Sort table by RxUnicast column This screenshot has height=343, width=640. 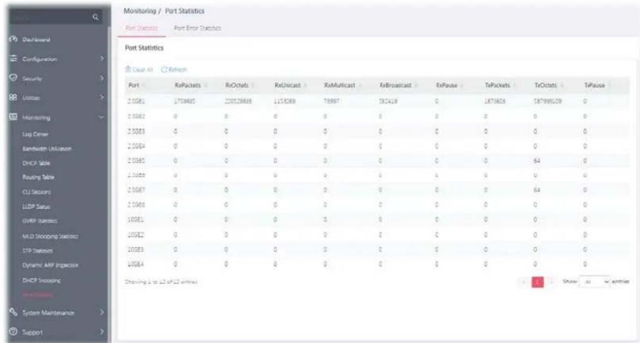290,85
